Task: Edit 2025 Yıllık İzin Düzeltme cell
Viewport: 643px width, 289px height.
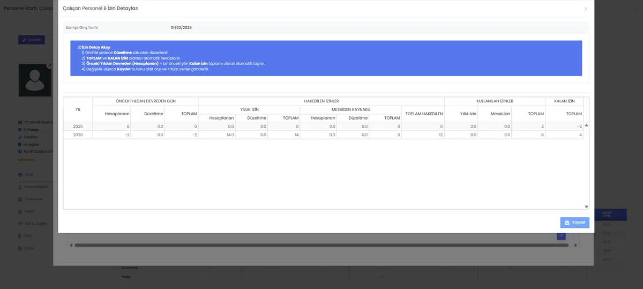Action: (x=251, y=127)
